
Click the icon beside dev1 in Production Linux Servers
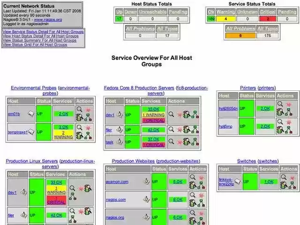coord(23,192)
